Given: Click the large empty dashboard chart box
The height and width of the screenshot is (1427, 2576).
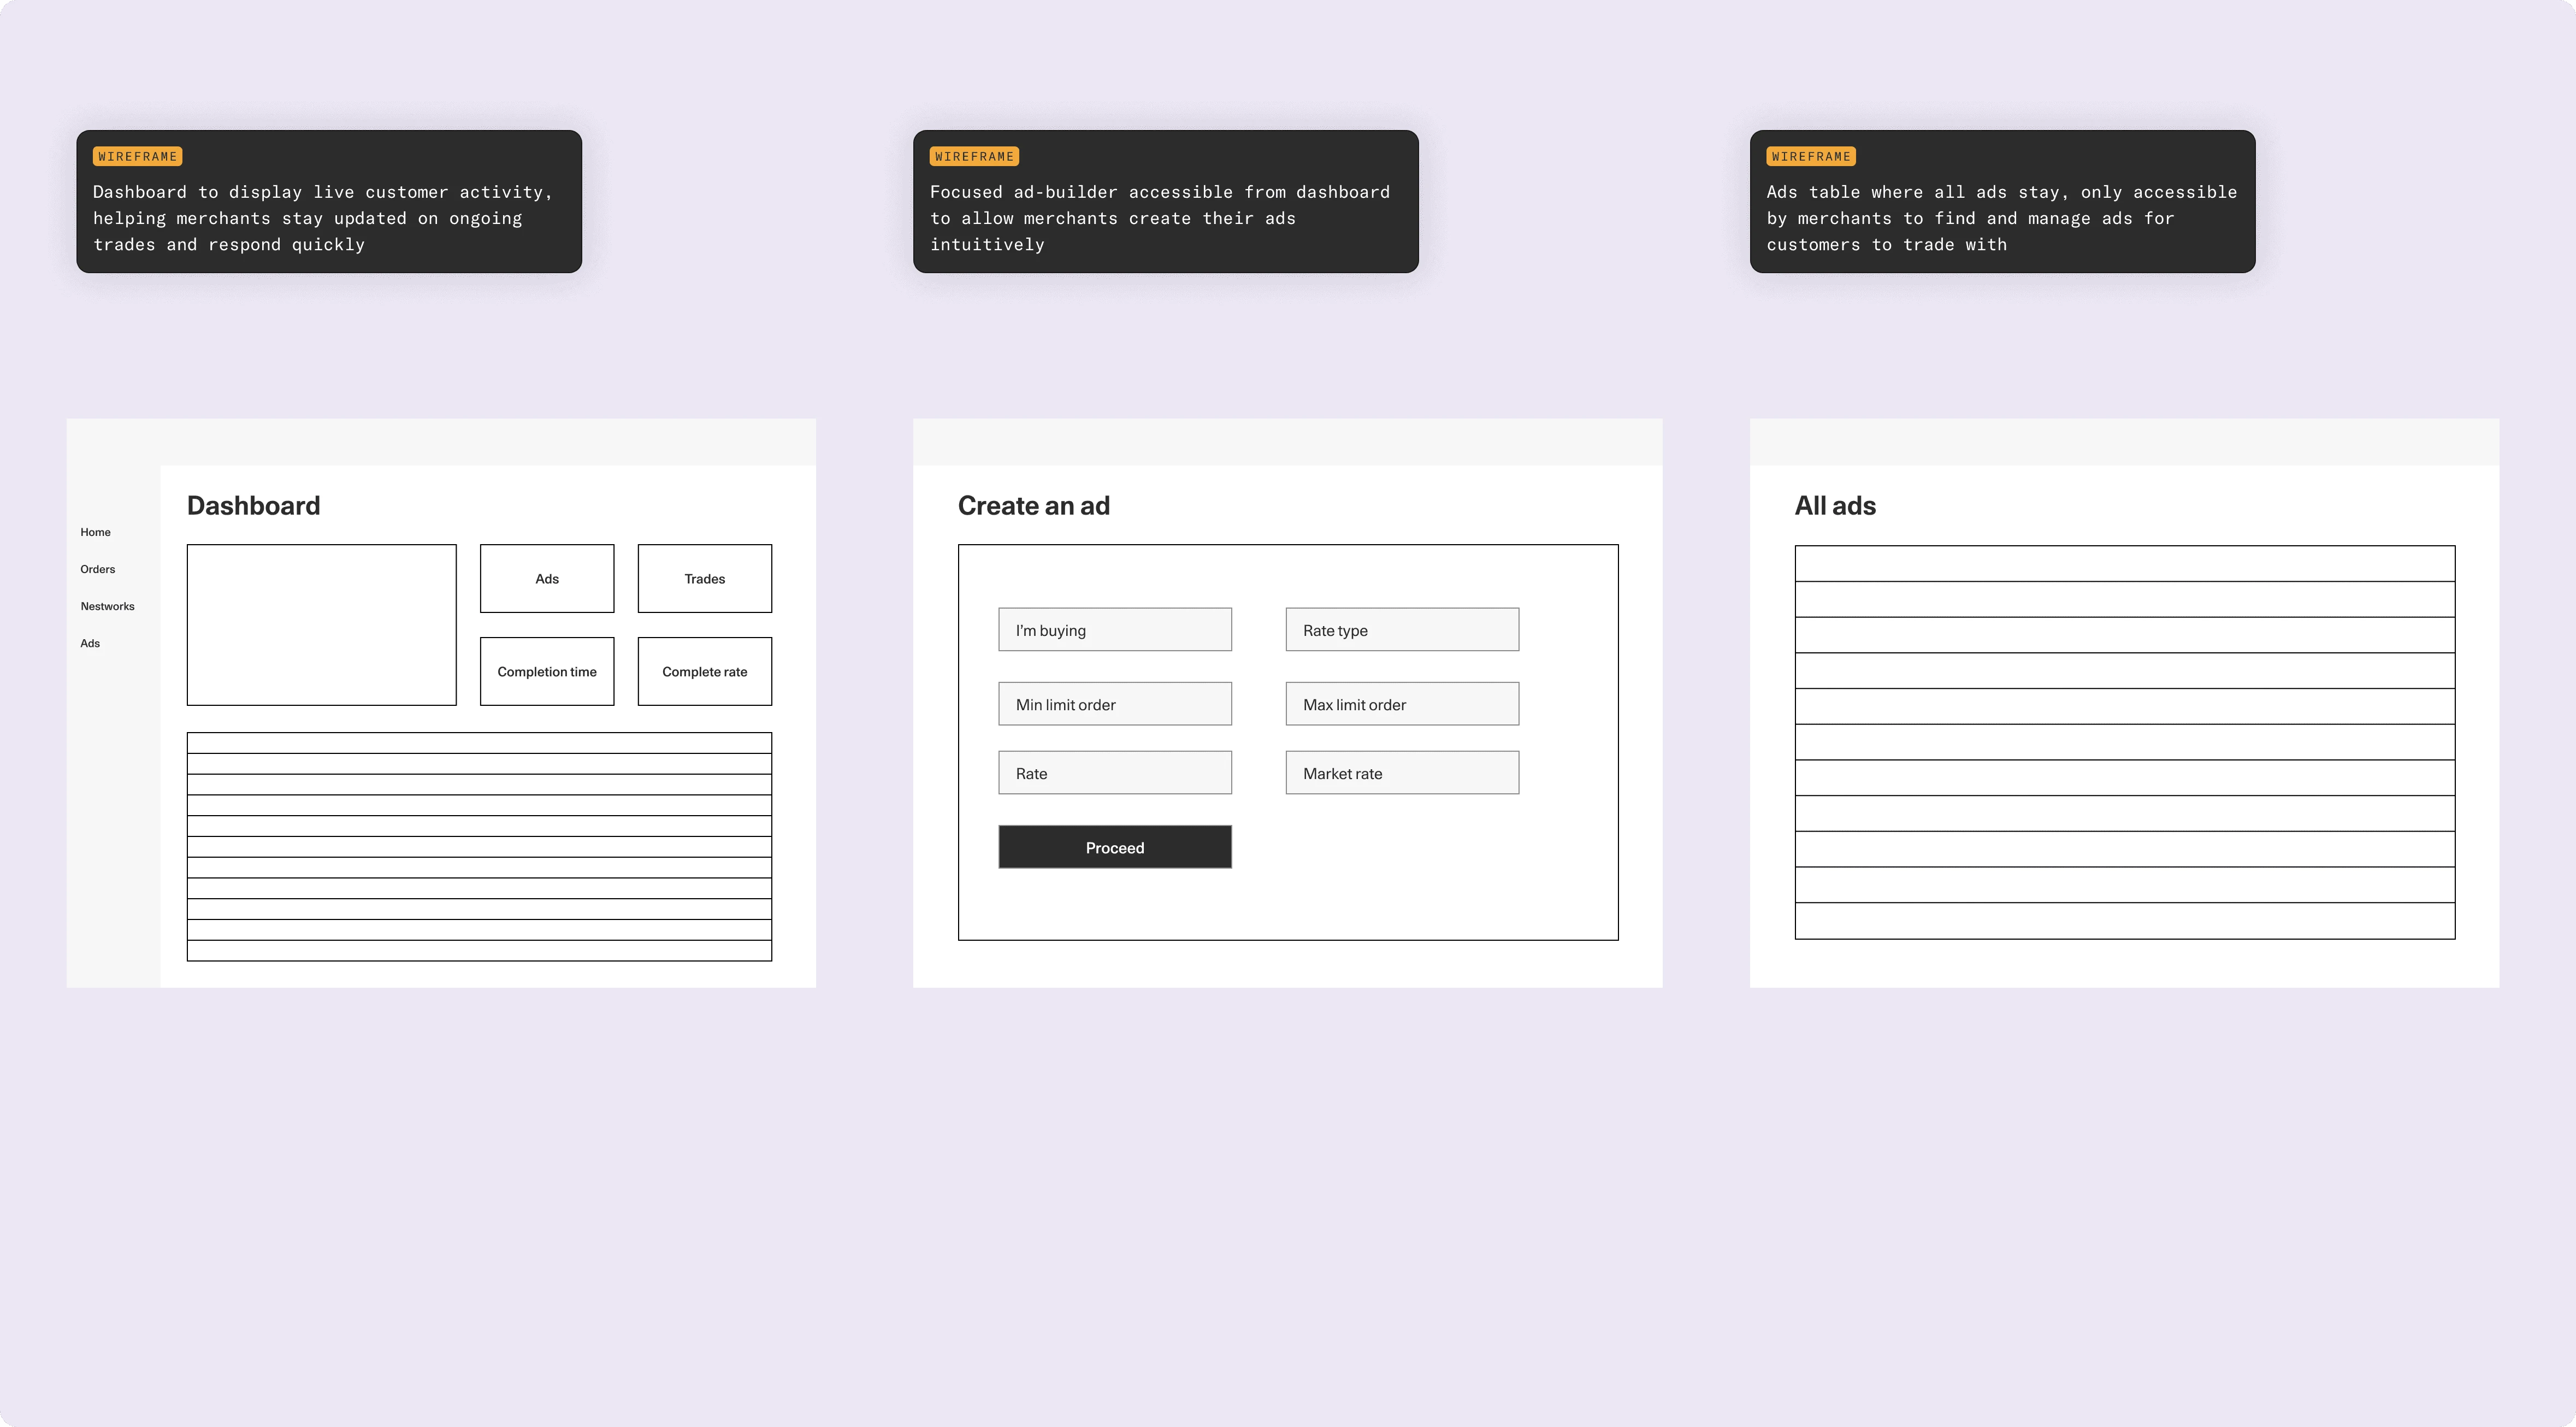Looking at the screenshot, I should click(322, 625).
